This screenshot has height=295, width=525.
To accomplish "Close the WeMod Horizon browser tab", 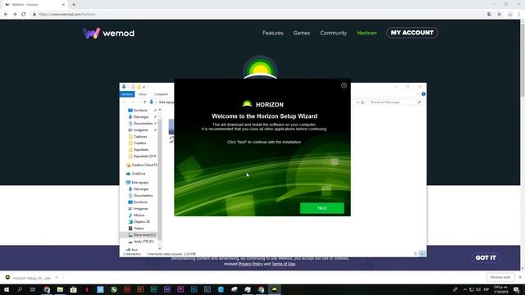I will [x=63, y=5].
